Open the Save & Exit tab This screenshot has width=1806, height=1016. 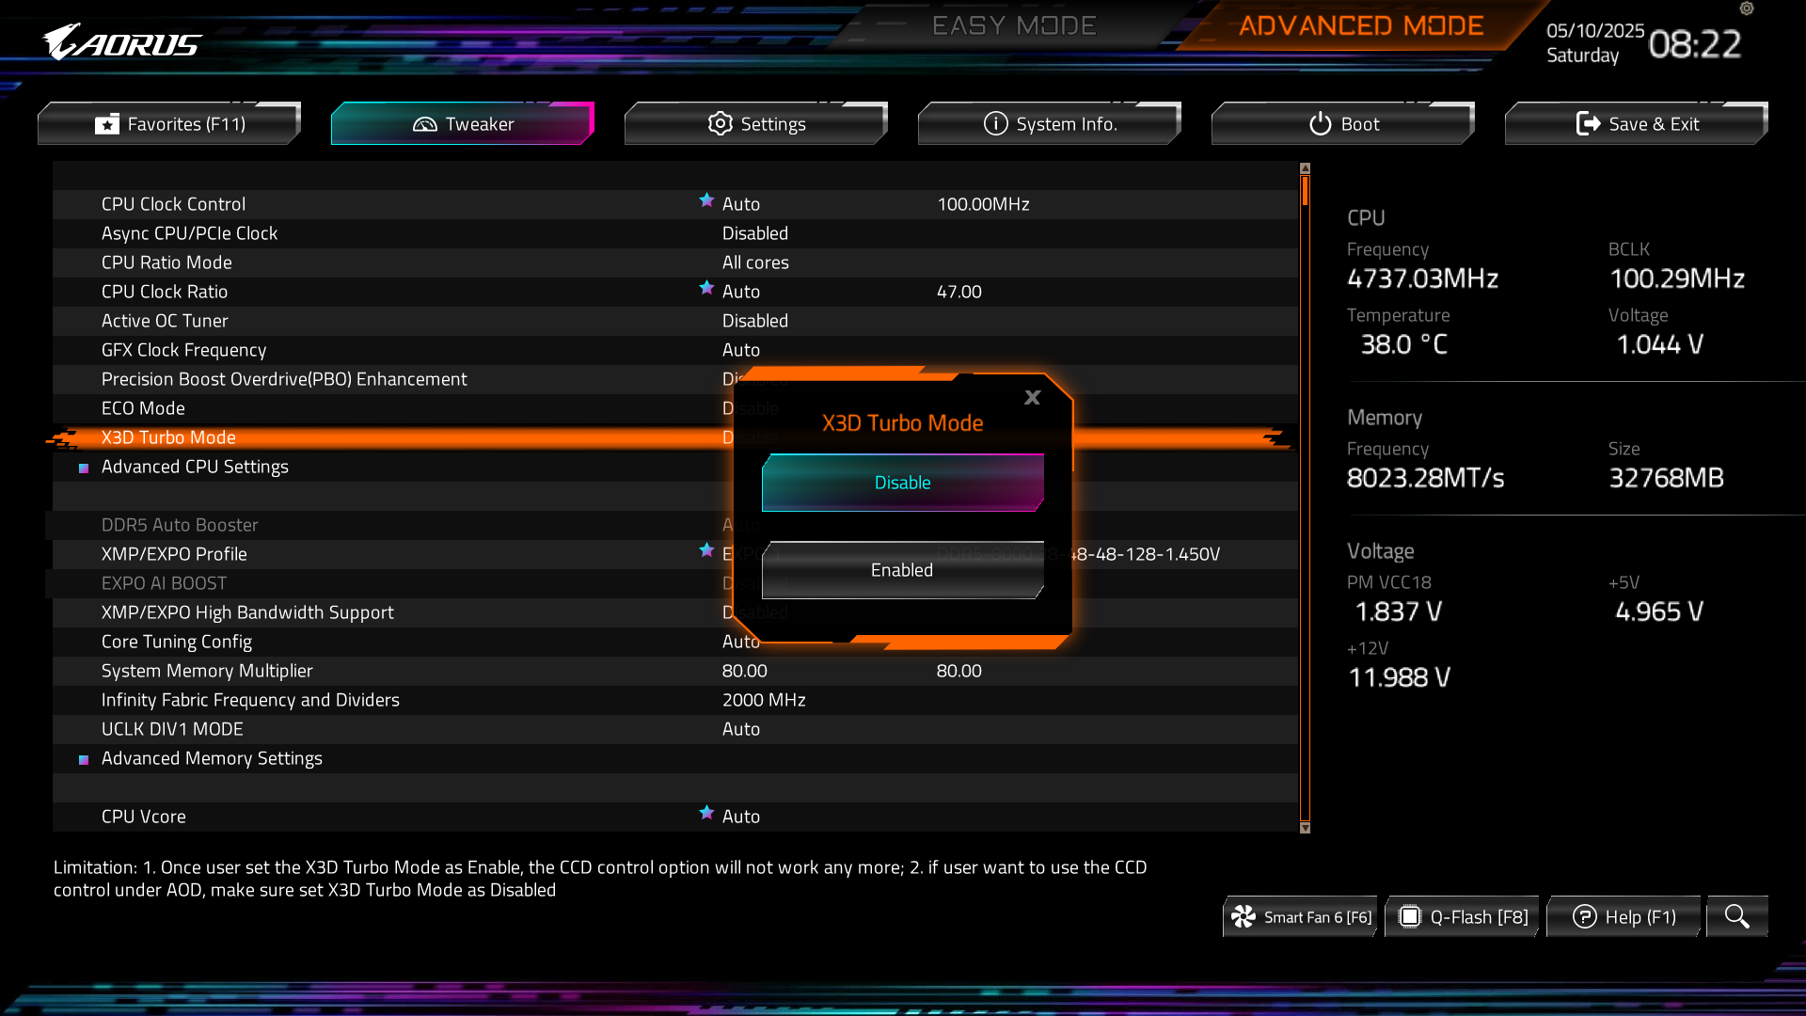coord(1637,123)
